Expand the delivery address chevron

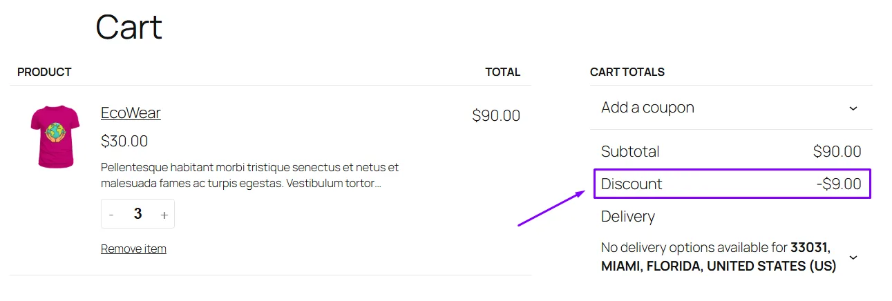[853, 258]
